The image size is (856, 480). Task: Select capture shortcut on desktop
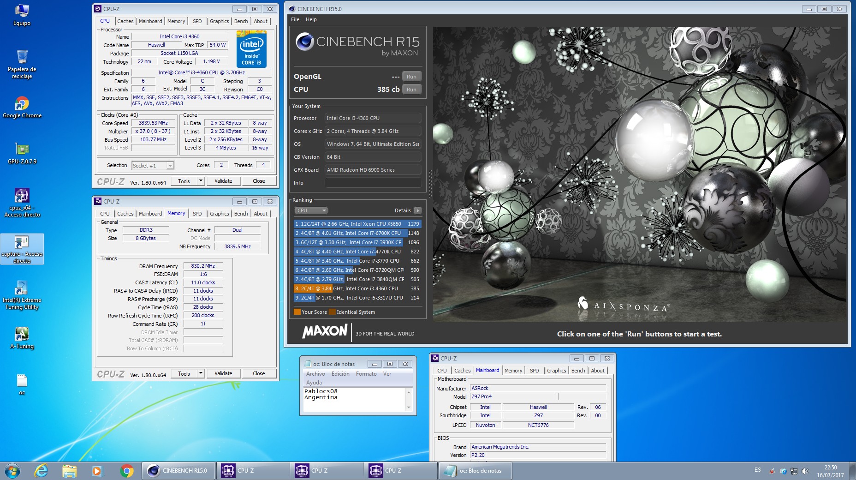pos(22,249)
